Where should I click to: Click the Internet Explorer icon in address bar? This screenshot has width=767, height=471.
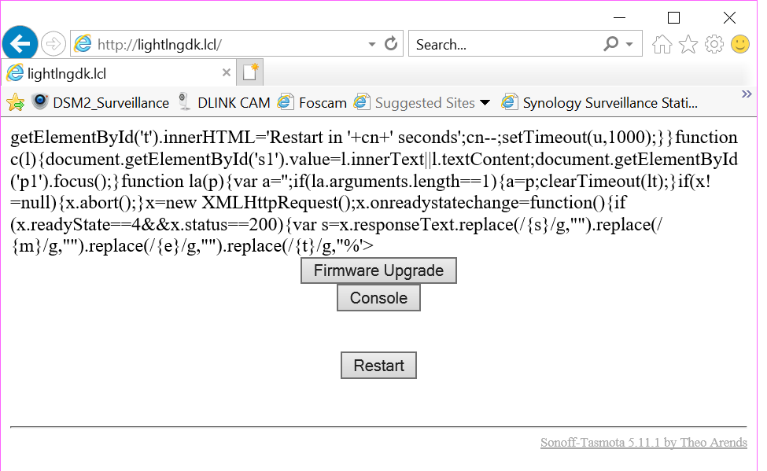(83, 44)
